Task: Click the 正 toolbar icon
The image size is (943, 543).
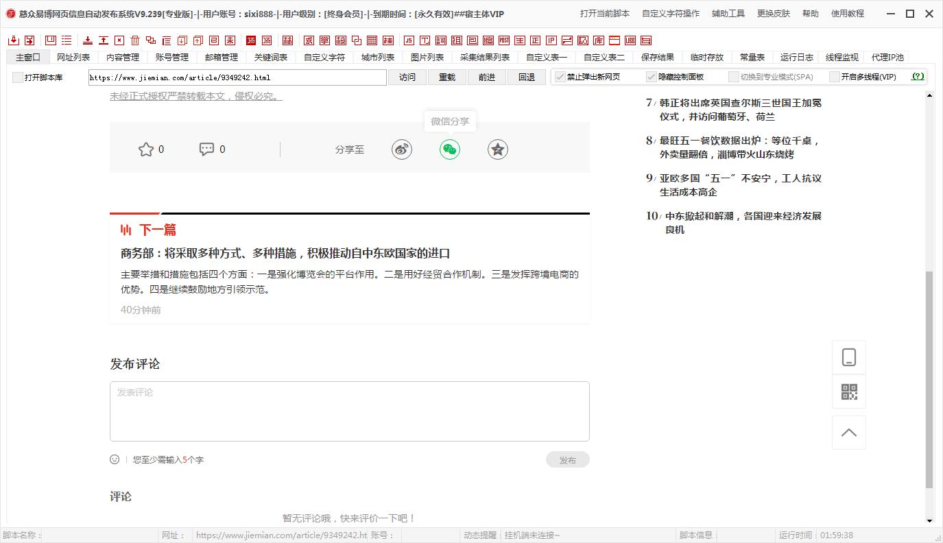Action: pos(535,40)
